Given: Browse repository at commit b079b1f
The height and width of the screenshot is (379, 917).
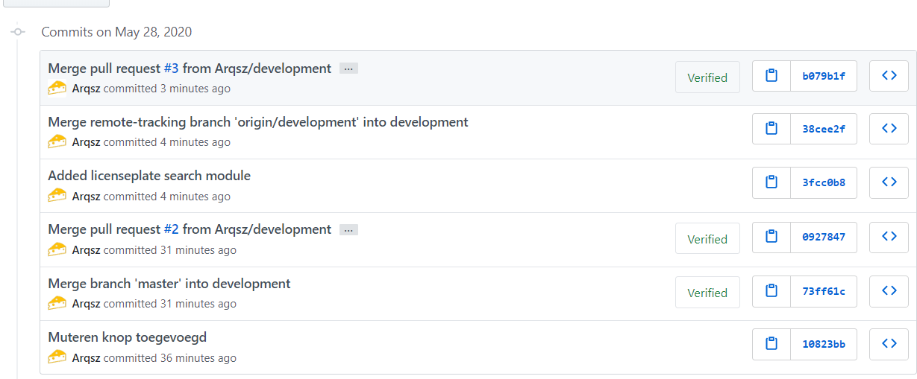Looking at the screenshot, I should [889, 76].
